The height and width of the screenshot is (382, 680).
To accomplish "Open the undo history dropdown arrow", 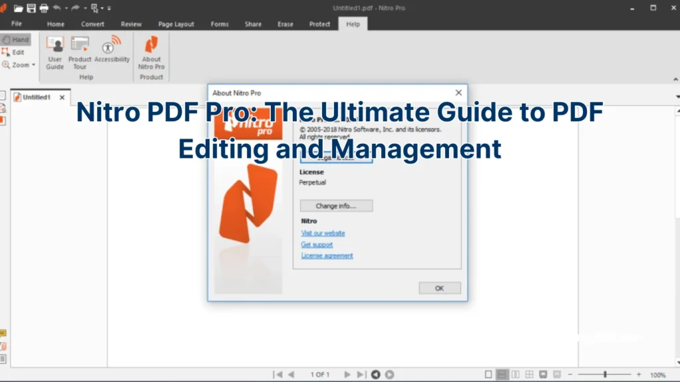I will [x=66, y=8].
